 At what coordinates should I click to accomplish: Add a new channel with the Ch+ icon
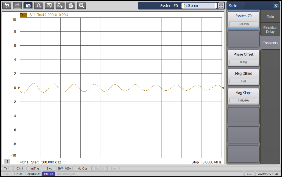[x=49, y=5]
